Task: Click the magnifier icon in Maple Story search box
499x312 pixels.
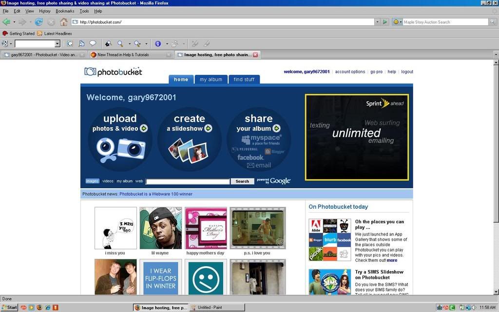Action: point(493,22)
